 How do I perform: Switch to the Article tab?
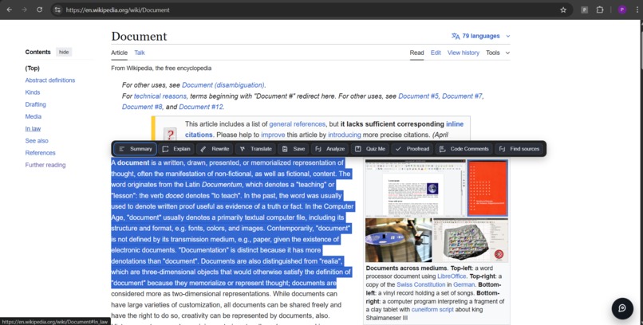point(120,53)
